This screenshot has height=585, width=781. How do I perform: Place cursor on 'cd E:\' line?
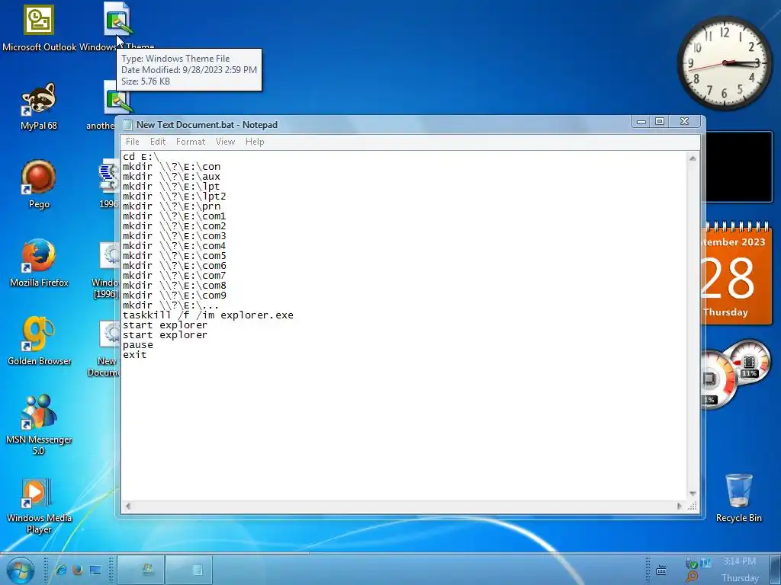140,157
